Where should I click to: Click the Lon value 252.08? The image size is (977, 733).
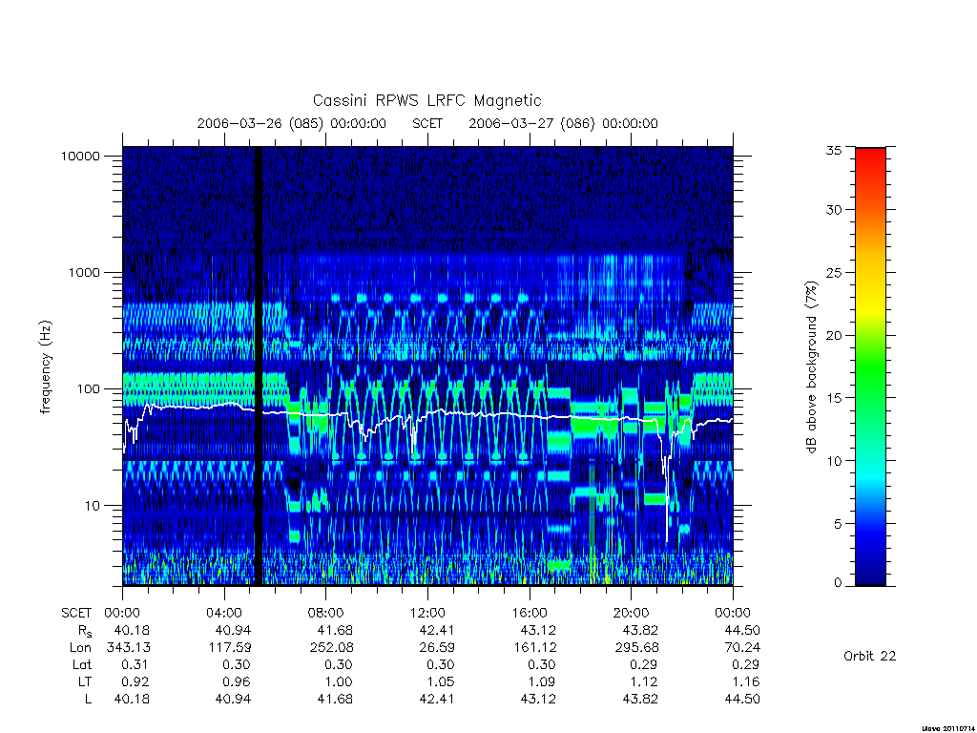click(x=331, y=648)
